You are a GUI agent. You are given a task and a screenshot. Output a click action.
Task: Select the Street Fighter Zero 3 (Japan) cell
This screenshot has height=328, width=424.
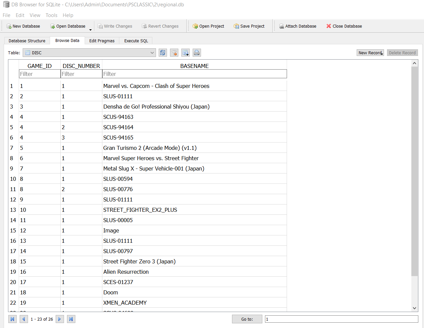pyautogui.click(x=194, y=261)
